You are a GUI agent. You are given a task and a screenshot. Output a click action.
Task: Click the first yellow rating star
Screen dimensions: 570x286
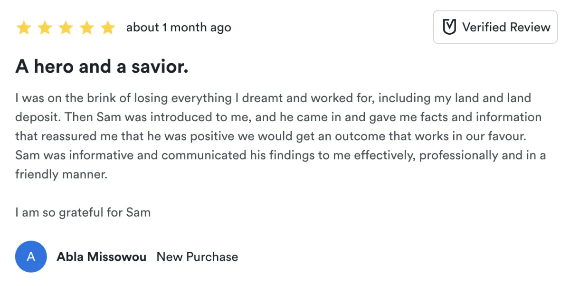pyautogui.click(x=23, y=28)
